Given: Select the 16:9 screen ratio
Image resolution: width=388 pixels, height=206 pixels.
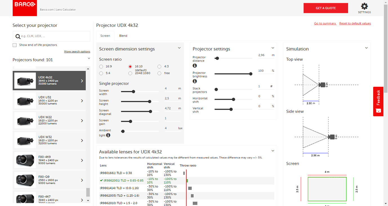Looking at the screenshot, I should click(x=101, y=67).
